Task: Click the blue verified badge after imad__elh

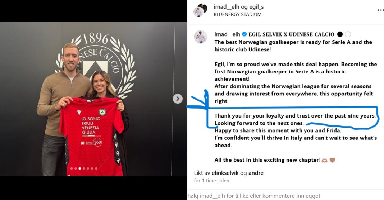Action: coord(244,34)
